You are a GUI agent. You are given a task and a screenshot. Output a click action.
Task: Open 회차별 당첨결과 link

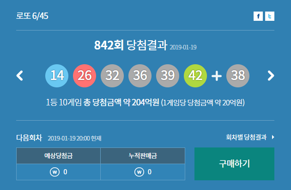pyautogui.click(x=246, y=137)
